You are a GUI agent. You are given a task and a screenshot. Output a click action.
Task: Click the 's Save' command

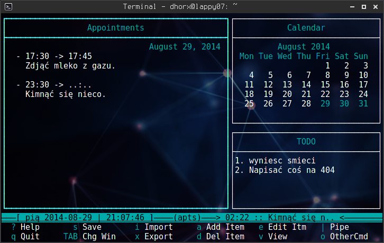coord(87,227)
